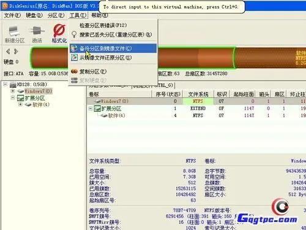The image size is (306, 230).
Task: Click the 文件系统 column header
Action: tap(198, 94)
